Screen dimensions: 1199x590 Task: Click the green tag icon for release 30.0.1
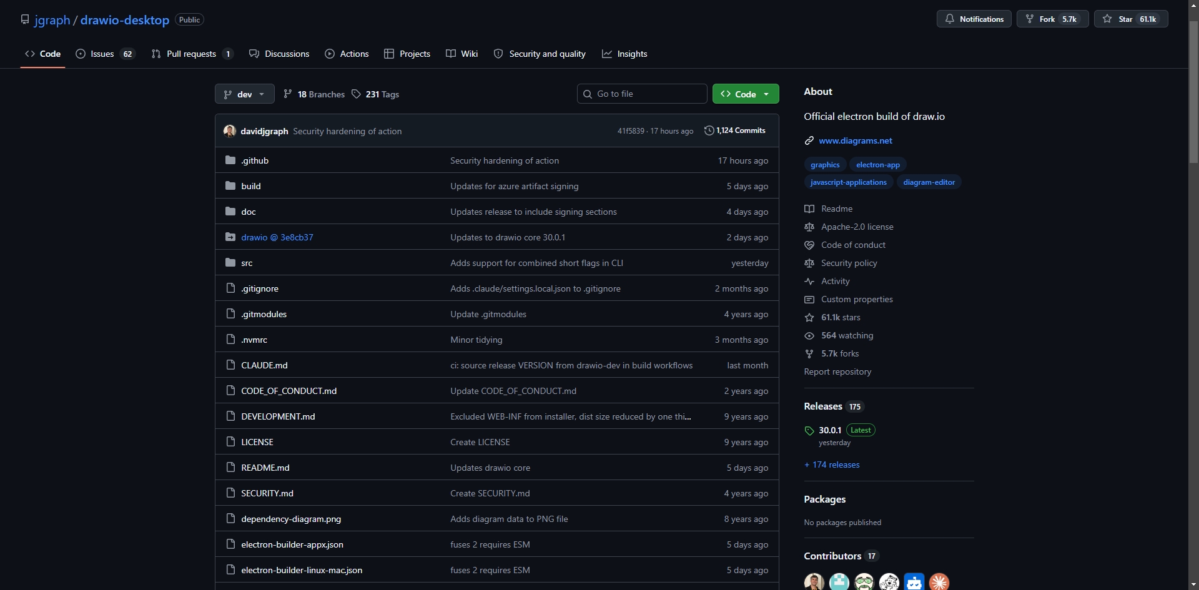tap(809, 430)
